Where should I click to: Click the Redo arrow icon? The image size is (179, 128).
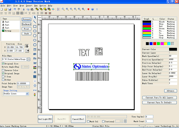19,9
